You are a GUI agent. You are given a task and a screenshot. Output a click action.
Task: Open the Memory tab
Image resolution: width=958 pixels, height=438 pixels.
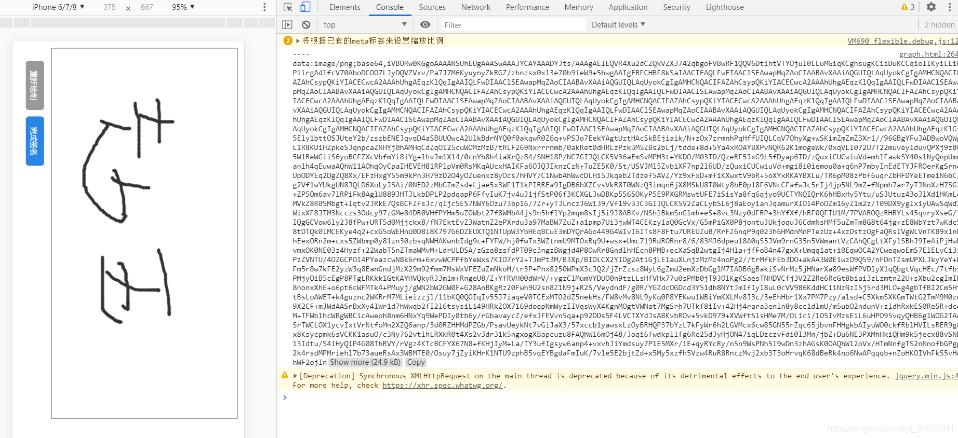click(579, 7)
